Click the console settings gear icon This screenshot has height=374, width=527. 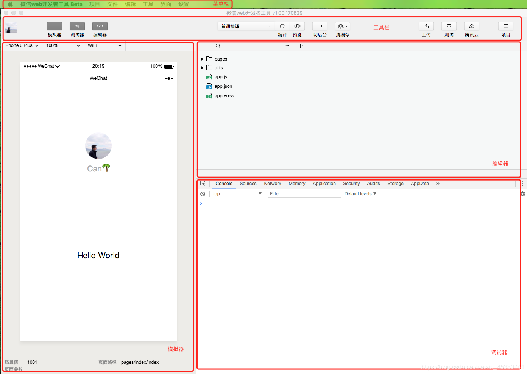pos(522,194)
